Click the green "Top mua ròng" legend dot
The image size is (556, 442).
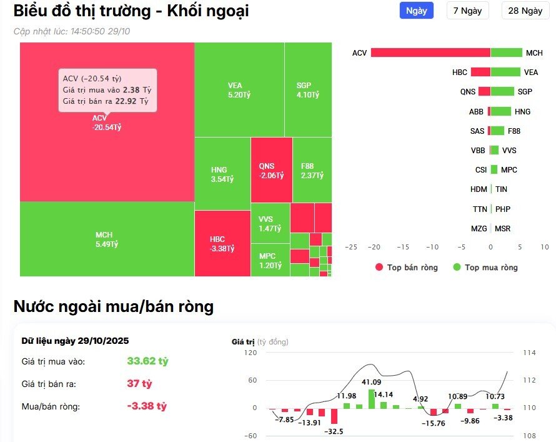click(x=457, y=267)
